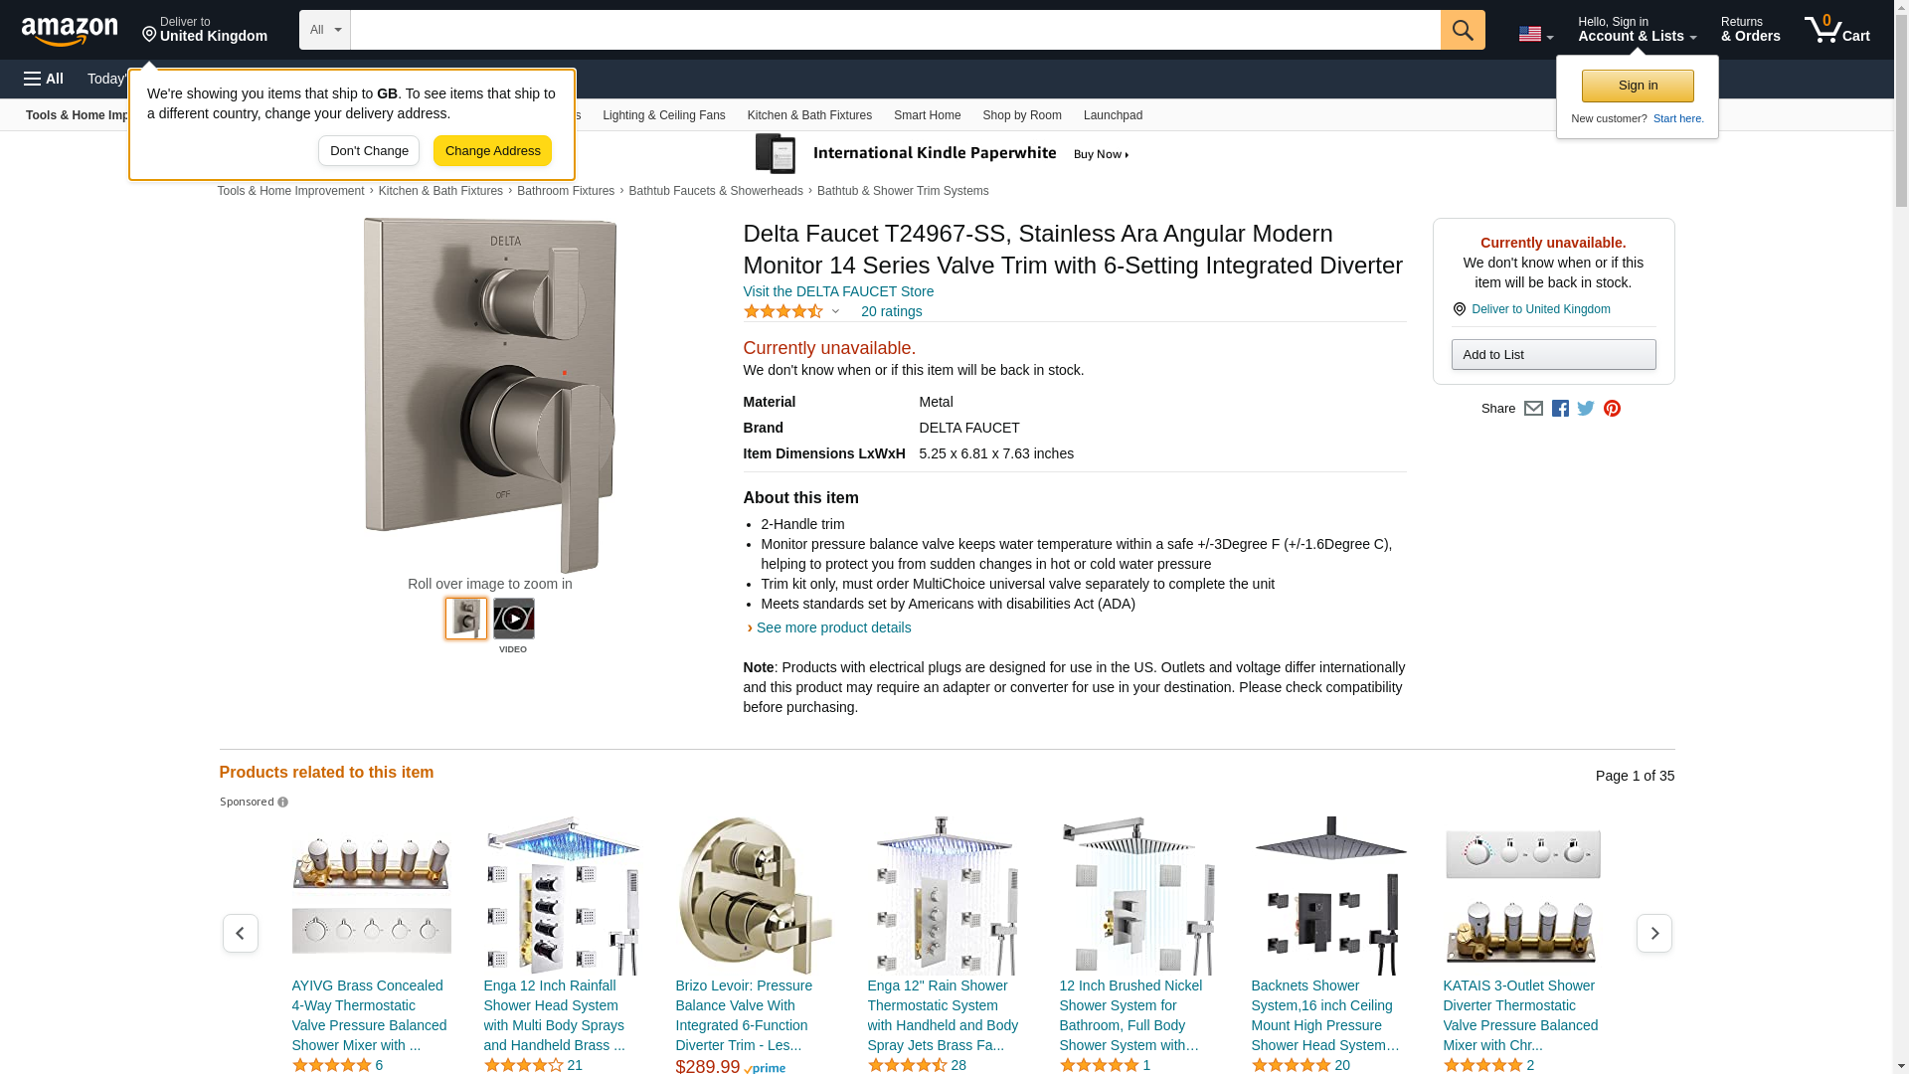The height and width of the screenshot is (1074, 1909).
Task: Click the search magnifier button
Action: (1463, 30)
